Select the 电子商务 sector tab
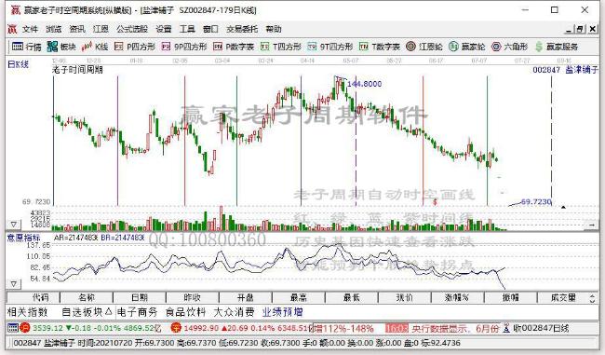This screenshot has height=355, width=605. coord(137,312)
